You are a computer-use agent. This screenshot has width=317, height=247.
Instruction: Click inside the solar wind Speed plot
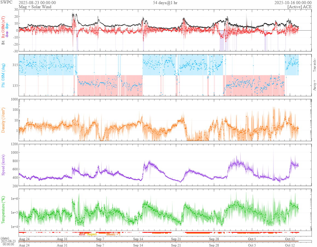165,165
